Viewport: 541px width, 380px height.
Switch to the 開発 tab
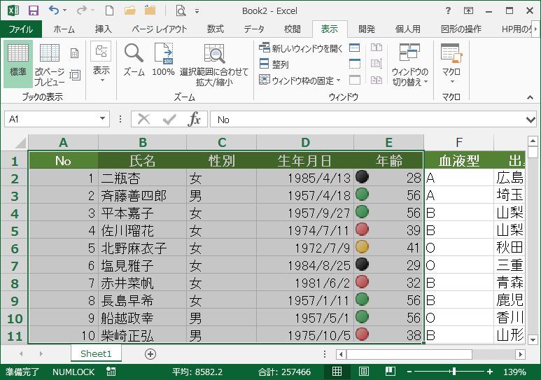367,29
